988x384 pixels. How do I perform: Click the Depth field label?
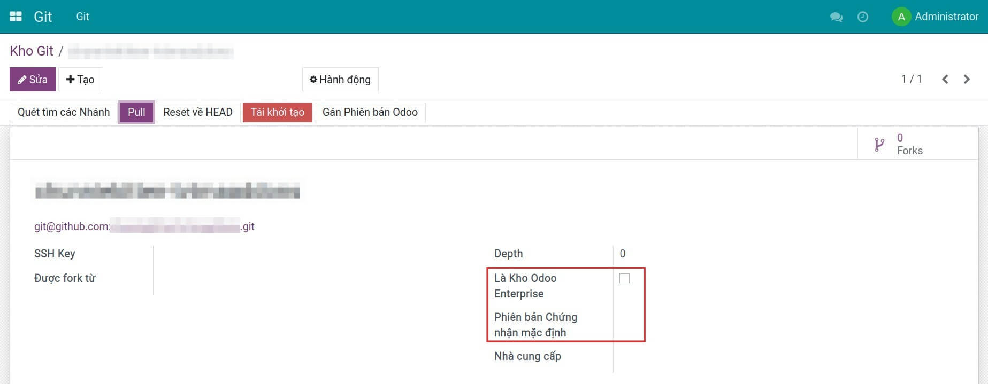point(508,254)
